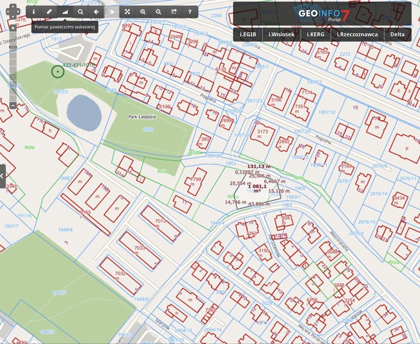Select the ruler distance measurement tool
This screenshot has width=420, height=344.
coord(49,12)
